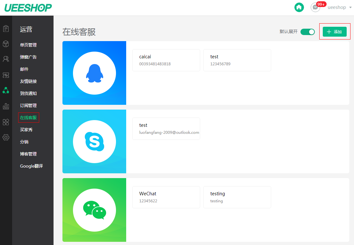Open the WeChat 12345622 contact card
This screenshot has height=245, width=354.
(166, 197)
